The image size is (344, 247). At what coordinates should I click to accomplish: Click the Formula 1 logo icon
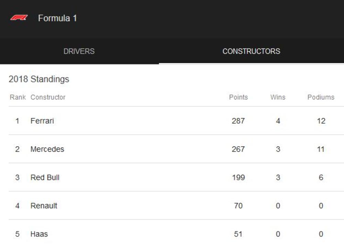pyautogui.click(x=19, y=18)
